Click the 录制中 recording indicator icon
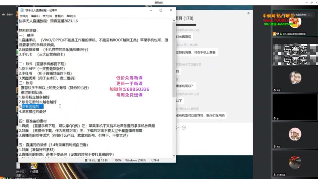The image size is (318, 179). tap(3, 15)
